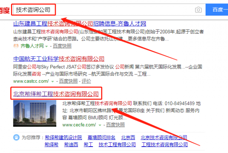Select the recommended search 北京技术咨询有限公司
This screenshot has height=153, width=228.
(x=164, y=137)
